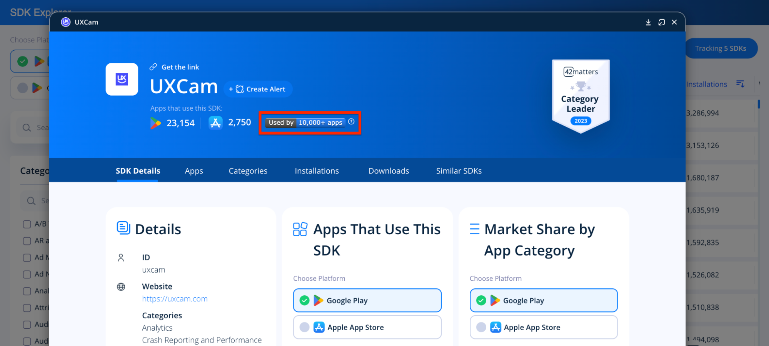
Task: Switch to the SDK Details tab
Action: click(x=138, y=171)
